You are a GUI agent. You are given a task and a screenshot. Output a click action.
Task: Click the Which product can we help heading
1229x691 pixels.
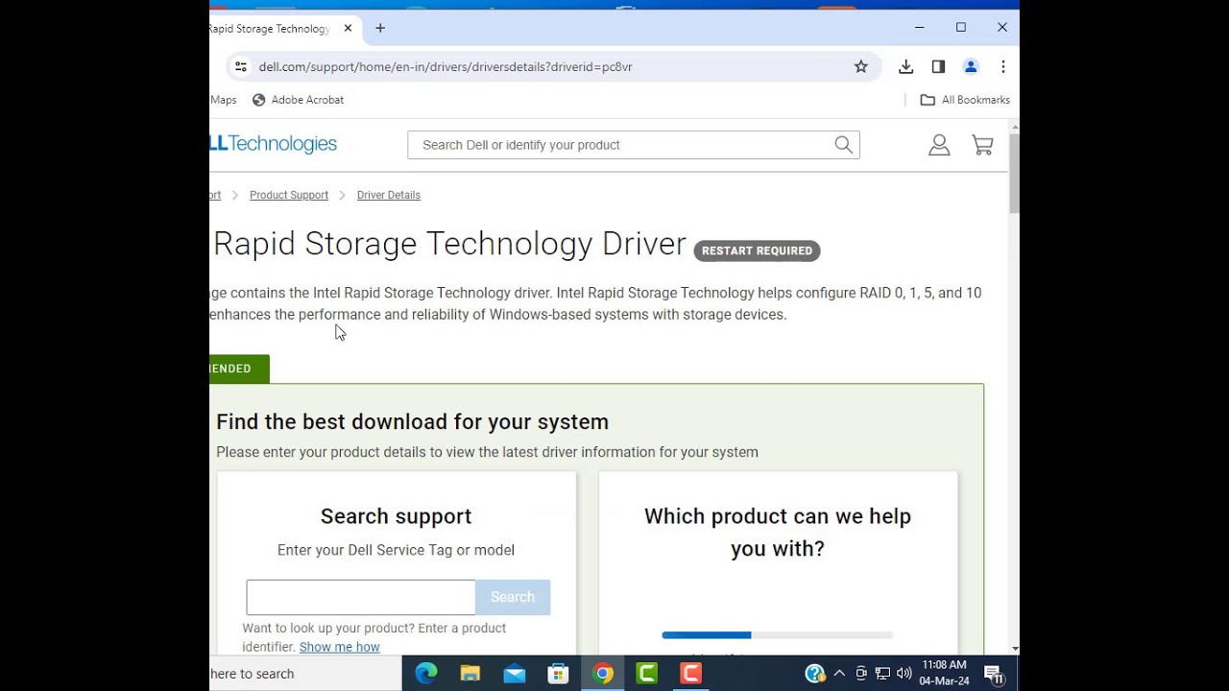(778, 532)
